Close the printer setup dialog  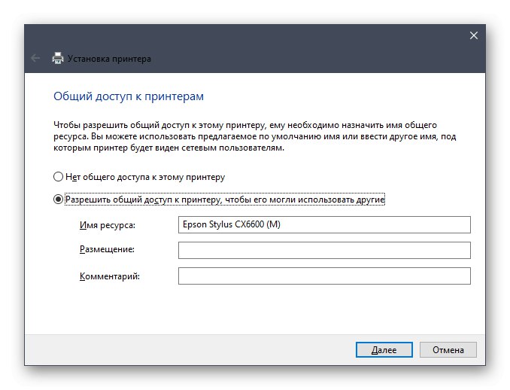click(x=473, y=35)
